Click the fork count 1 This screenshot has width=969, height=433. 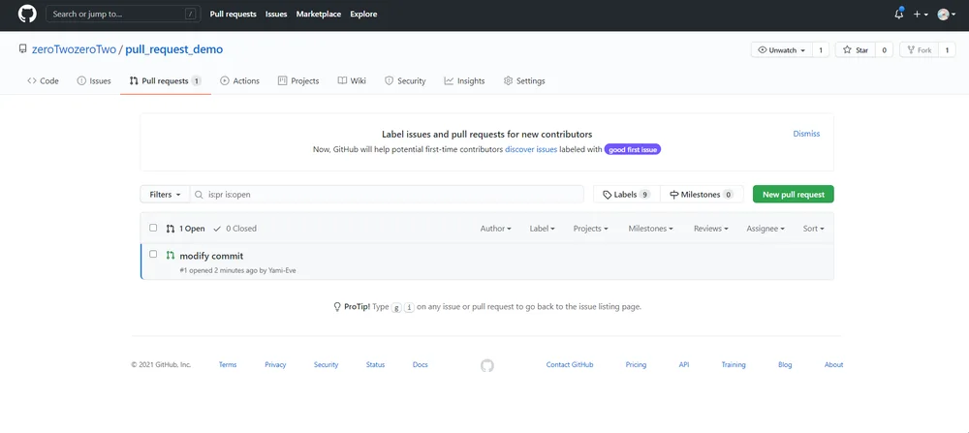(947, 50)
